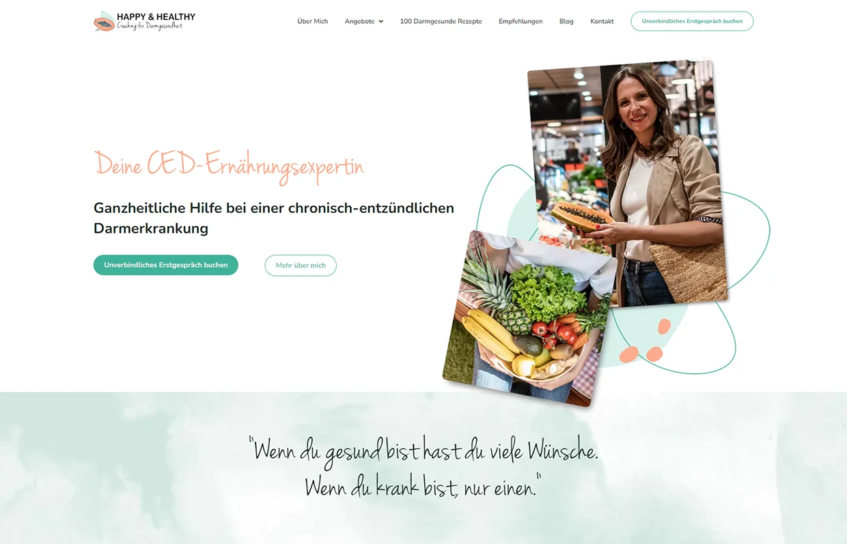
Task: Click the green filled Erstgespräch buchen button
Action: 166,265
